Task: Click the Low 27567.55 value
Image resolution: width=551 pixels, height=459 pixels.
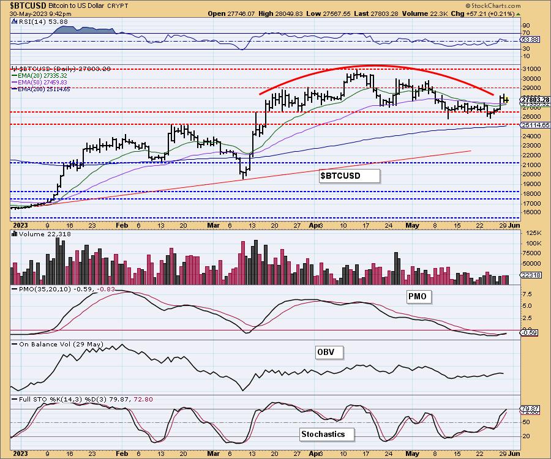Action: [328, 13]
